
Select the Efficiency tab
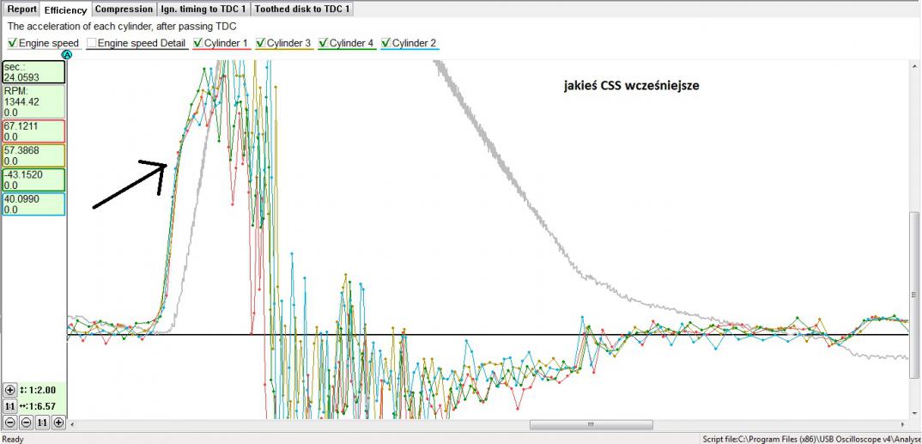pyautogui.click(x=66, y=9)
